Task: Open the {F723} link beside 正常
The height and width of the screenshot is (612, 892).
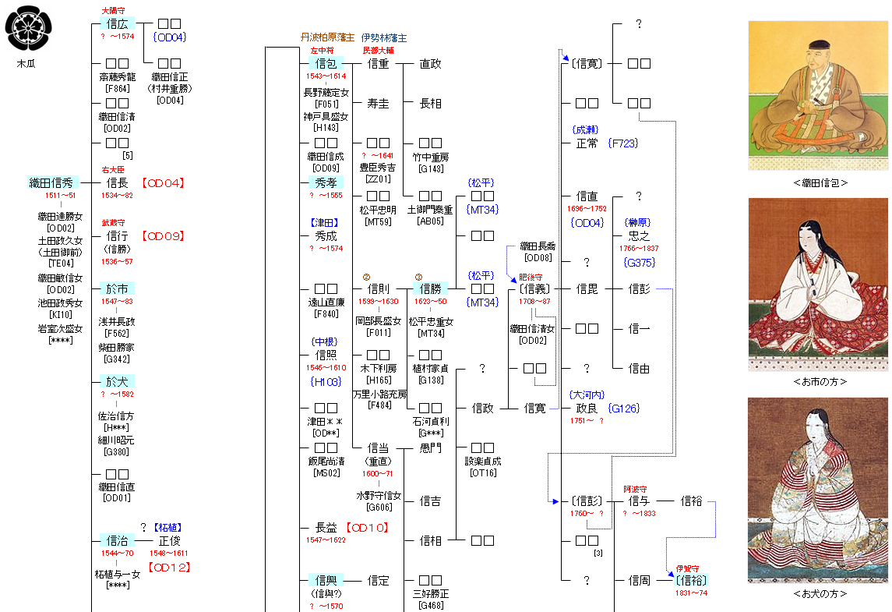Action: tap(624, 143)
